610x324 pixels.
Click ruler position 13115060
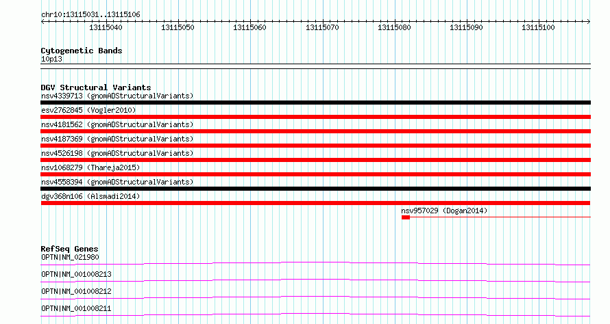coord(249,27)
